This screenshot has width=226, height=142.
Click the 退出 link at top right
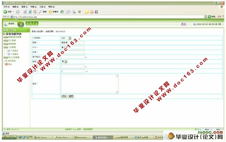point(183,24)
